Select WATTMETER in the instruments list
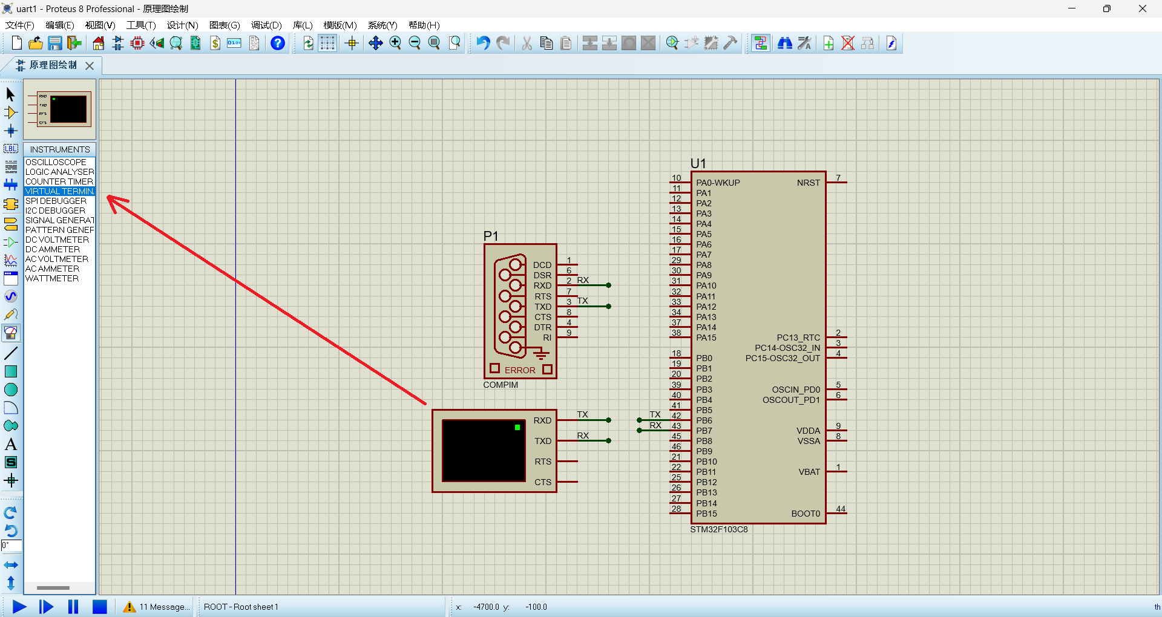Image resolution: width=1162 pixels, height=617 pixels. (x=59, y=278)
